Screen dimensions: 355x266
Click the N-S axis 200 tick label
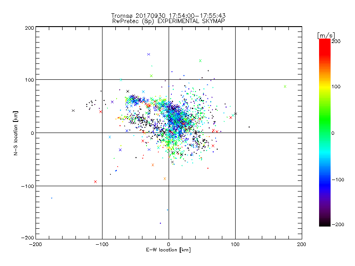(x=30, y=28)
